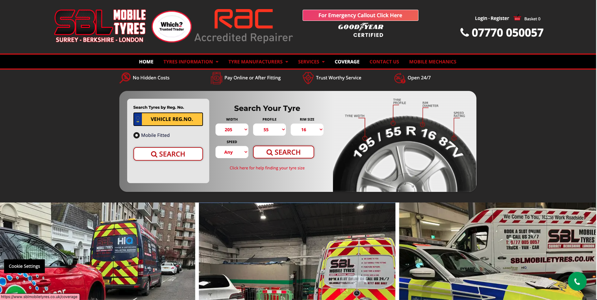Open the Profile dropdown showing 55
The width and height of the screenshot is (597, 300).
pos(269,130)
